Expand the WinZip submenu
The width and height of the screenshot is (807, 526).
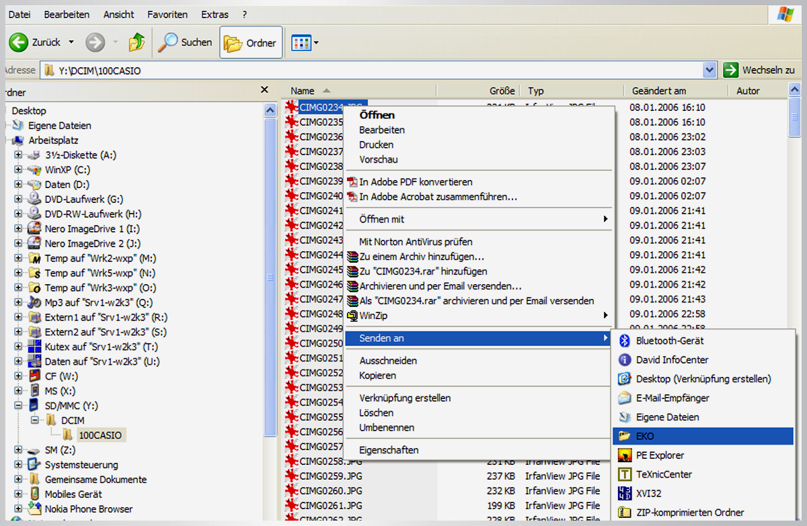[479, 316]
